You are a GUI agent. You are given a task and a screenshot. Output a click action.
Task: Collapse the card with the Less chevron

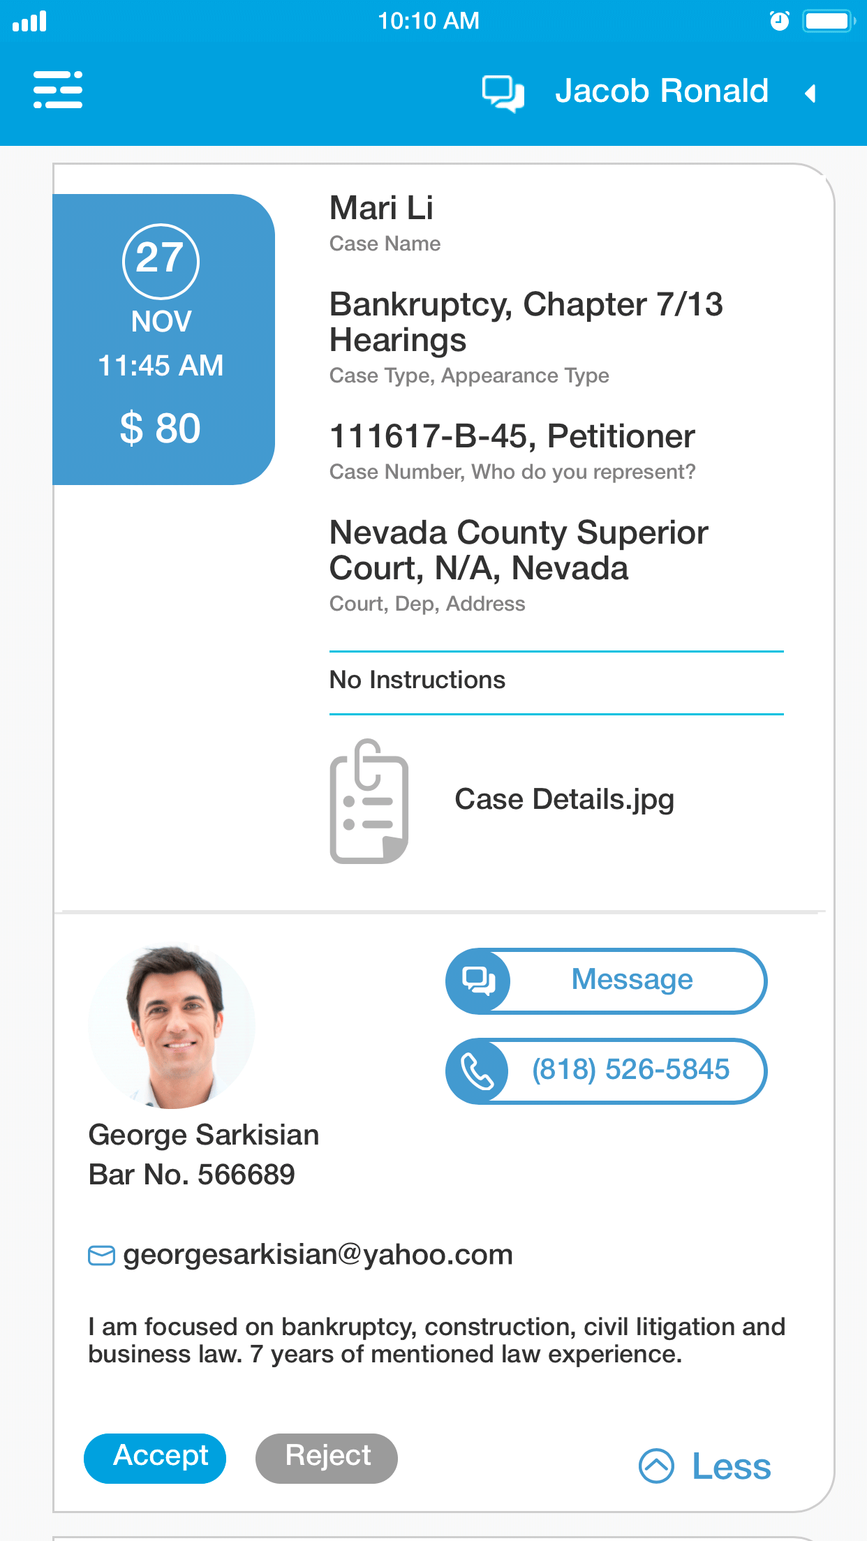coord(656,1466)
